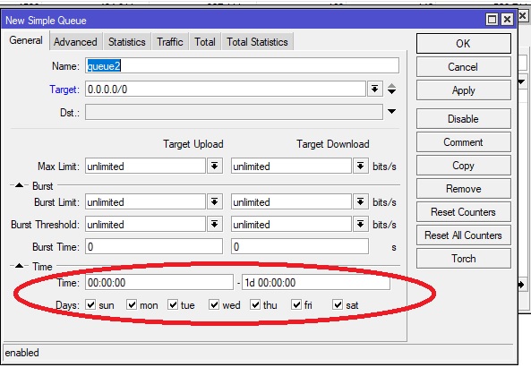Screen dimensions: 531x376
Task: Maximize the New Simple Queue window
Action: 492,20
